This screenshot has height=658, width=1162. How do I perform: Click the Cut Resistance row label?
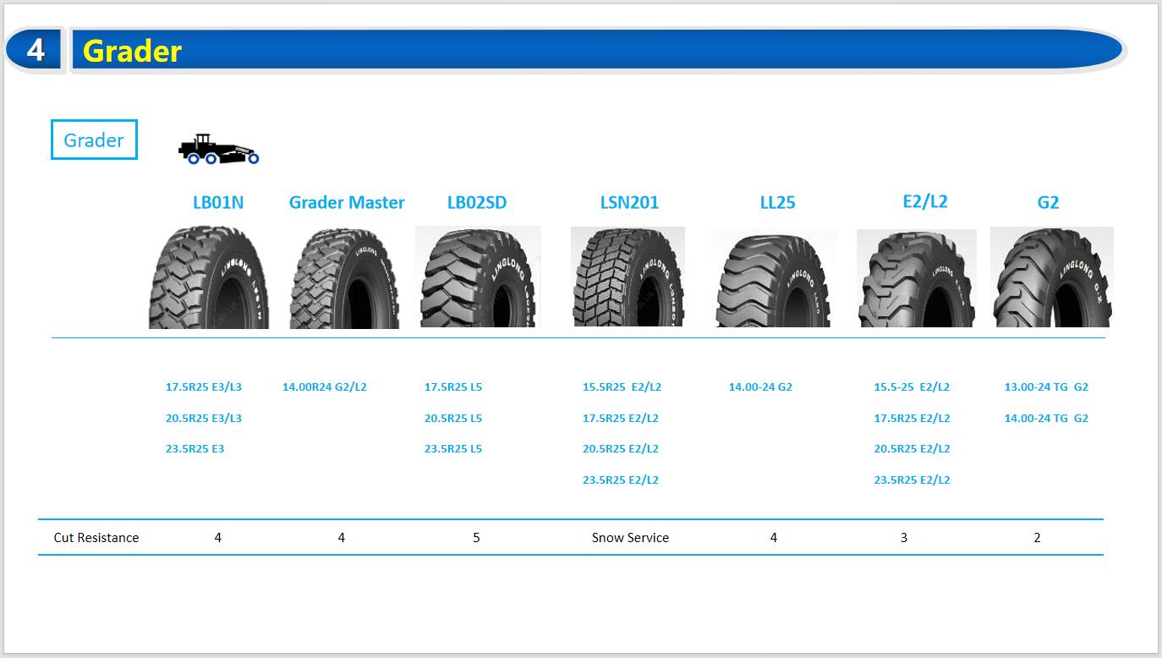coord(96,537)
